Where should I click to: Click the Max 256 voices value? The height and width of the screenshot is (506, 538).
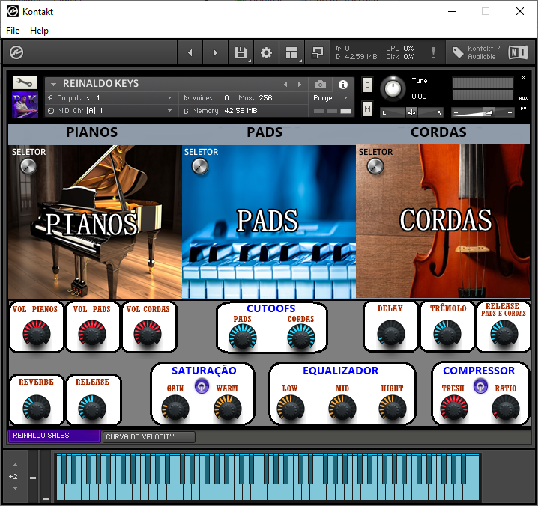(265, 98)
